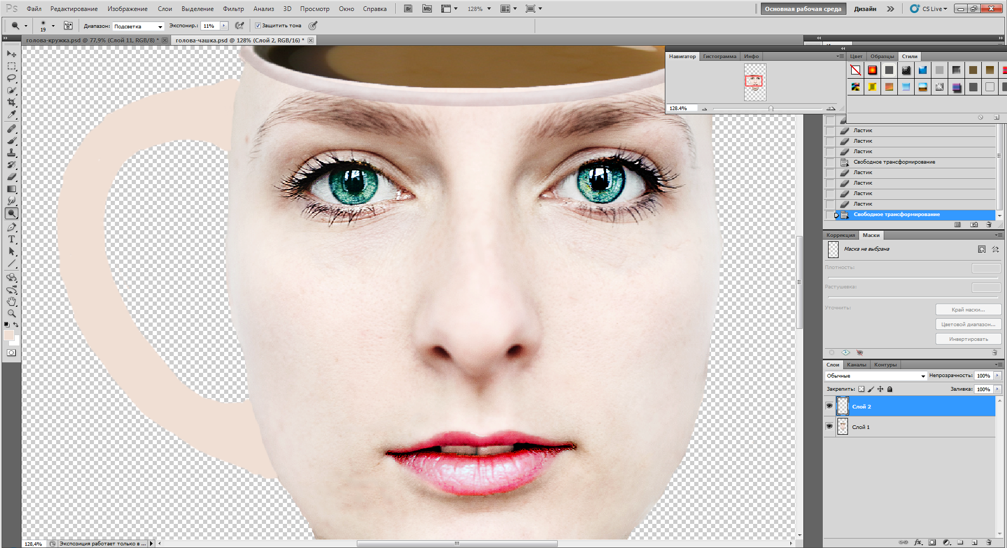Select the Crop tool
This screenshot has height=548, width=1007.
[x=12, y=102]
